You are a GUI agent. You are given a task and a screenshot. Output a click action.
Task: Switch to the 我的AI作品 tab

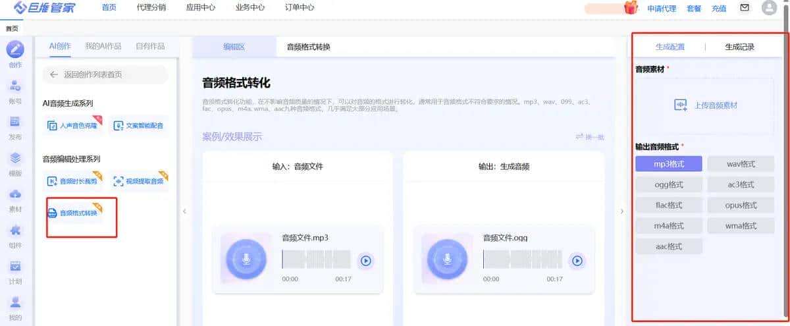click(103, 46)
